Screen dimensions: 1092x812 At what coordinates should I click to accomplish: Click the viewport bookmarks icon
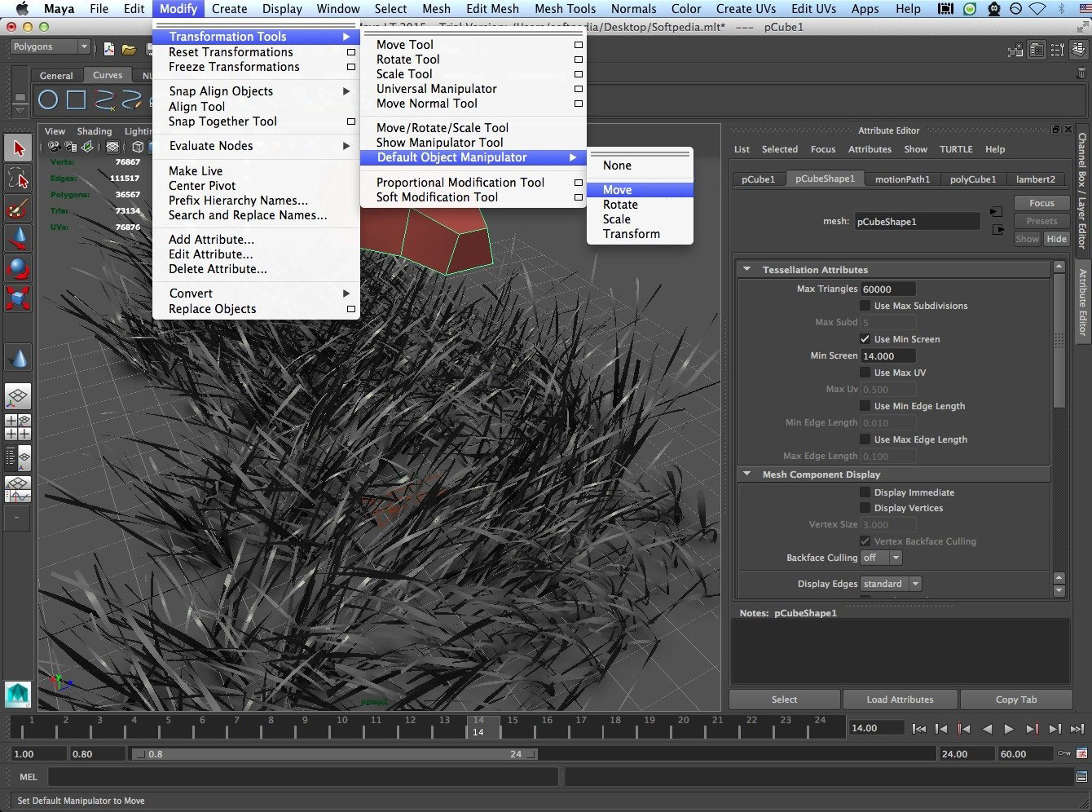click(86, 147)
